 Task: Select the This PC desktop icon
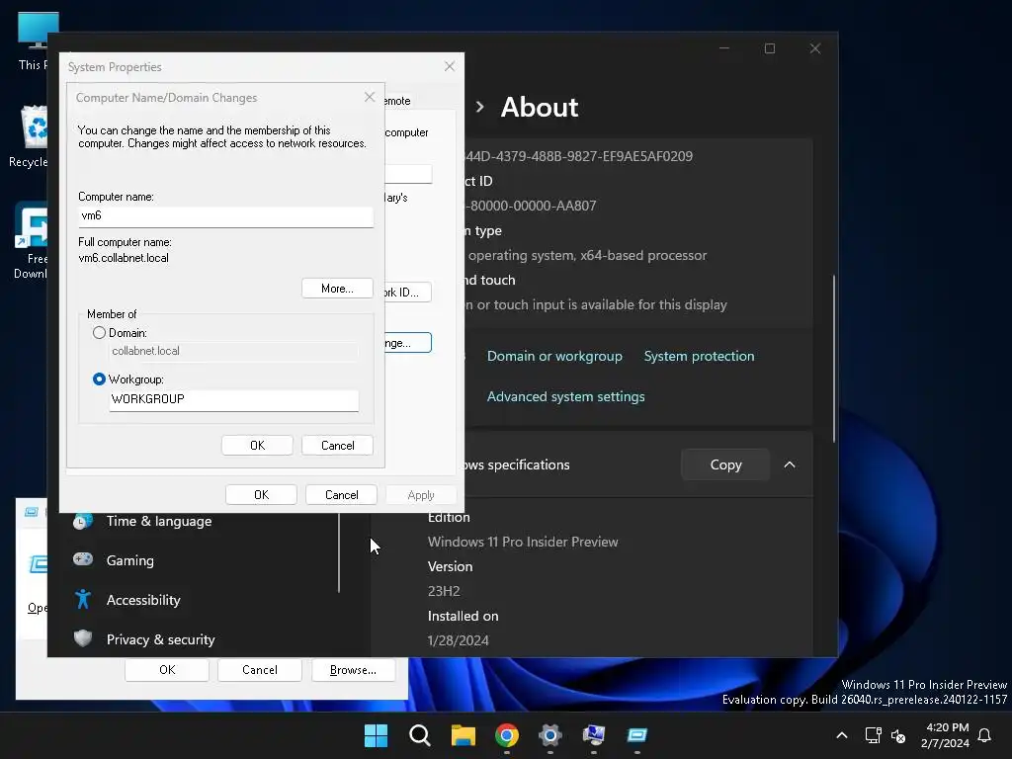click(33, 42)
